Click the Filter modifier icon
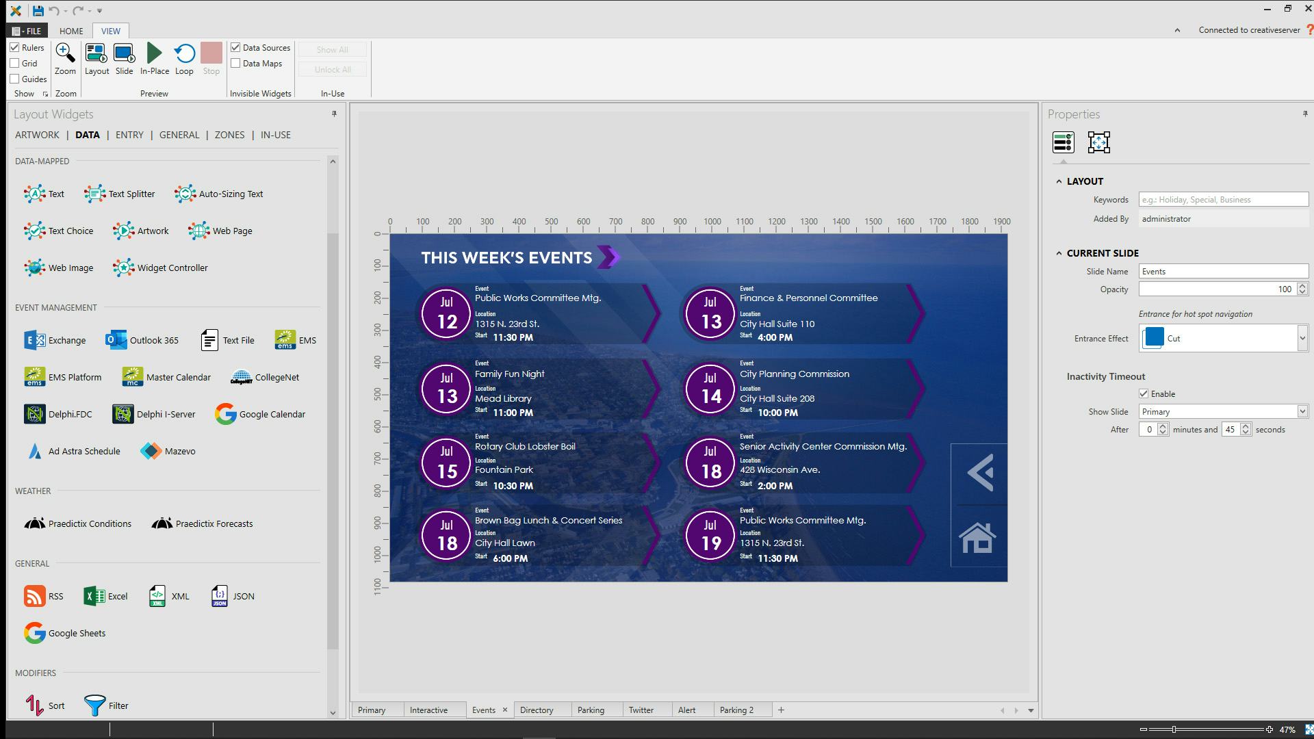The image size is (1314, 739). [95, 705]
